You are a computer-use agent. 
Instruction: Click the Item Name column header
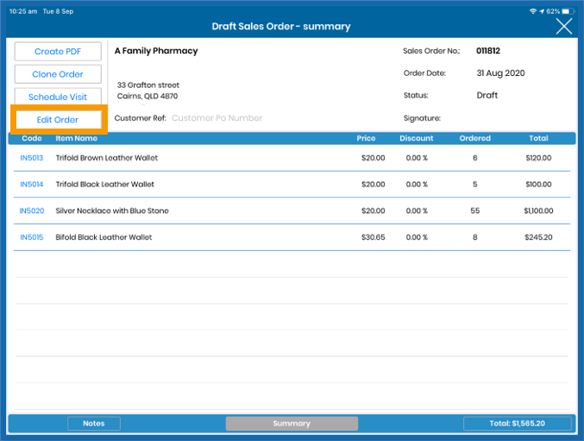click(x=77, y=138)
